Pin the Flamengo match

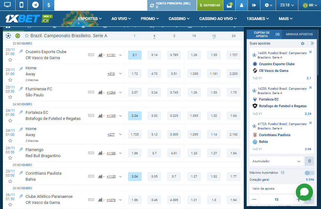tap(21, 150)
